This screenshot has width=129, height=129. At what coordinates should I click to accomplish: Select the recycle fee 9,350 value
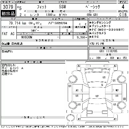tap(82, 37)
